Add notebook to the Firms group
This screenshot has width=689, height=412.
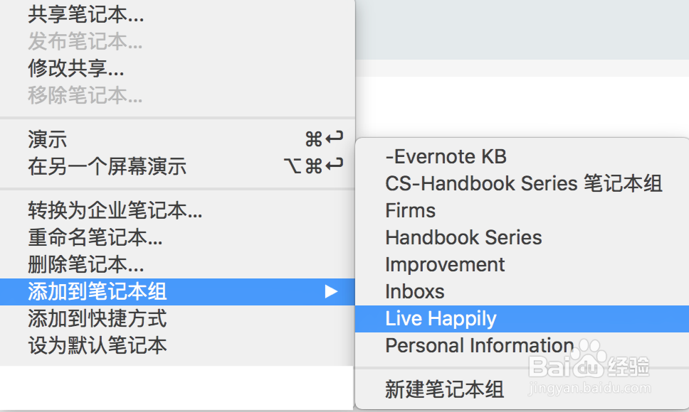click(x=410, y=210)
